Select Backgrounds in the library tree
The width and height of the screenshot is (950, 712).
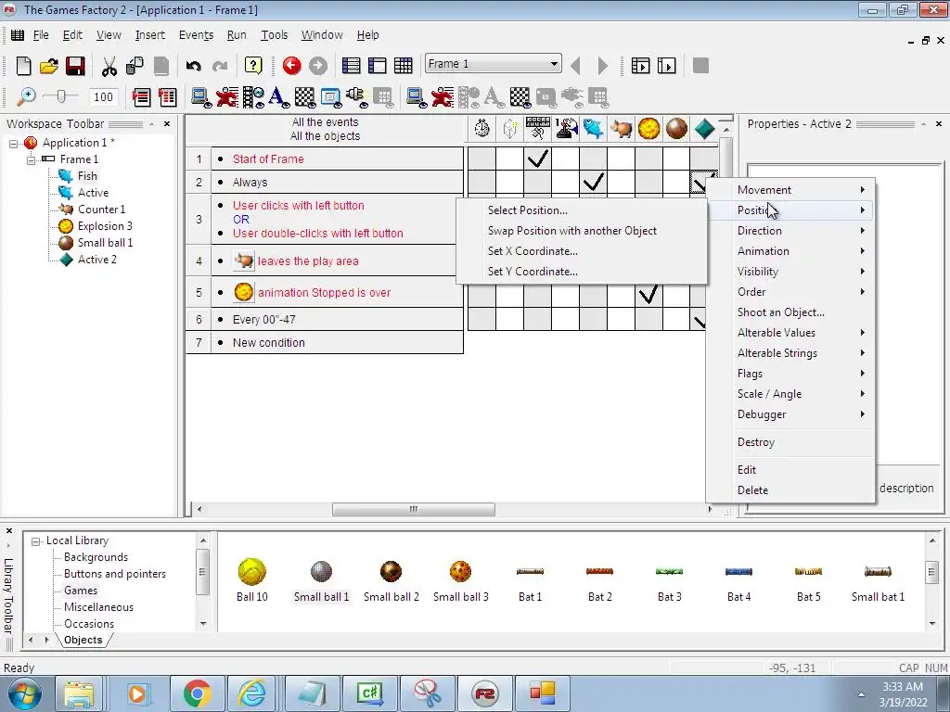coord(96,557)
